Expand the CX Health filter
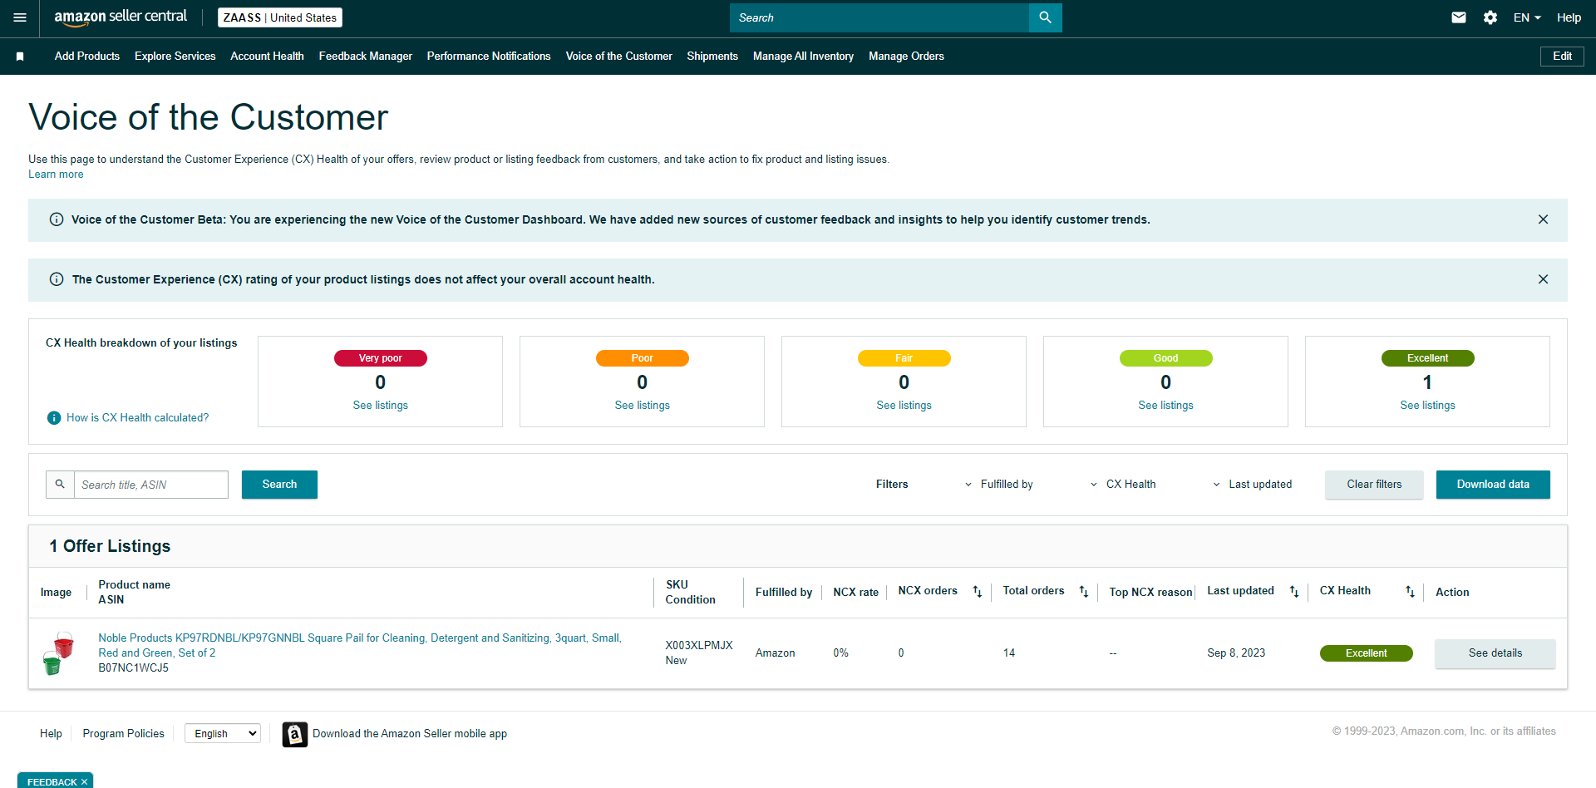This screenshot has width=1596, height=788. 1122,485
